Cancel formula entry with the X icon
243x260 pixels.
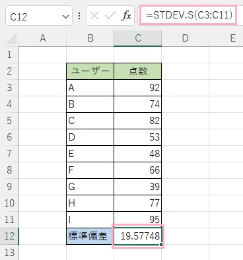(94, 16)
